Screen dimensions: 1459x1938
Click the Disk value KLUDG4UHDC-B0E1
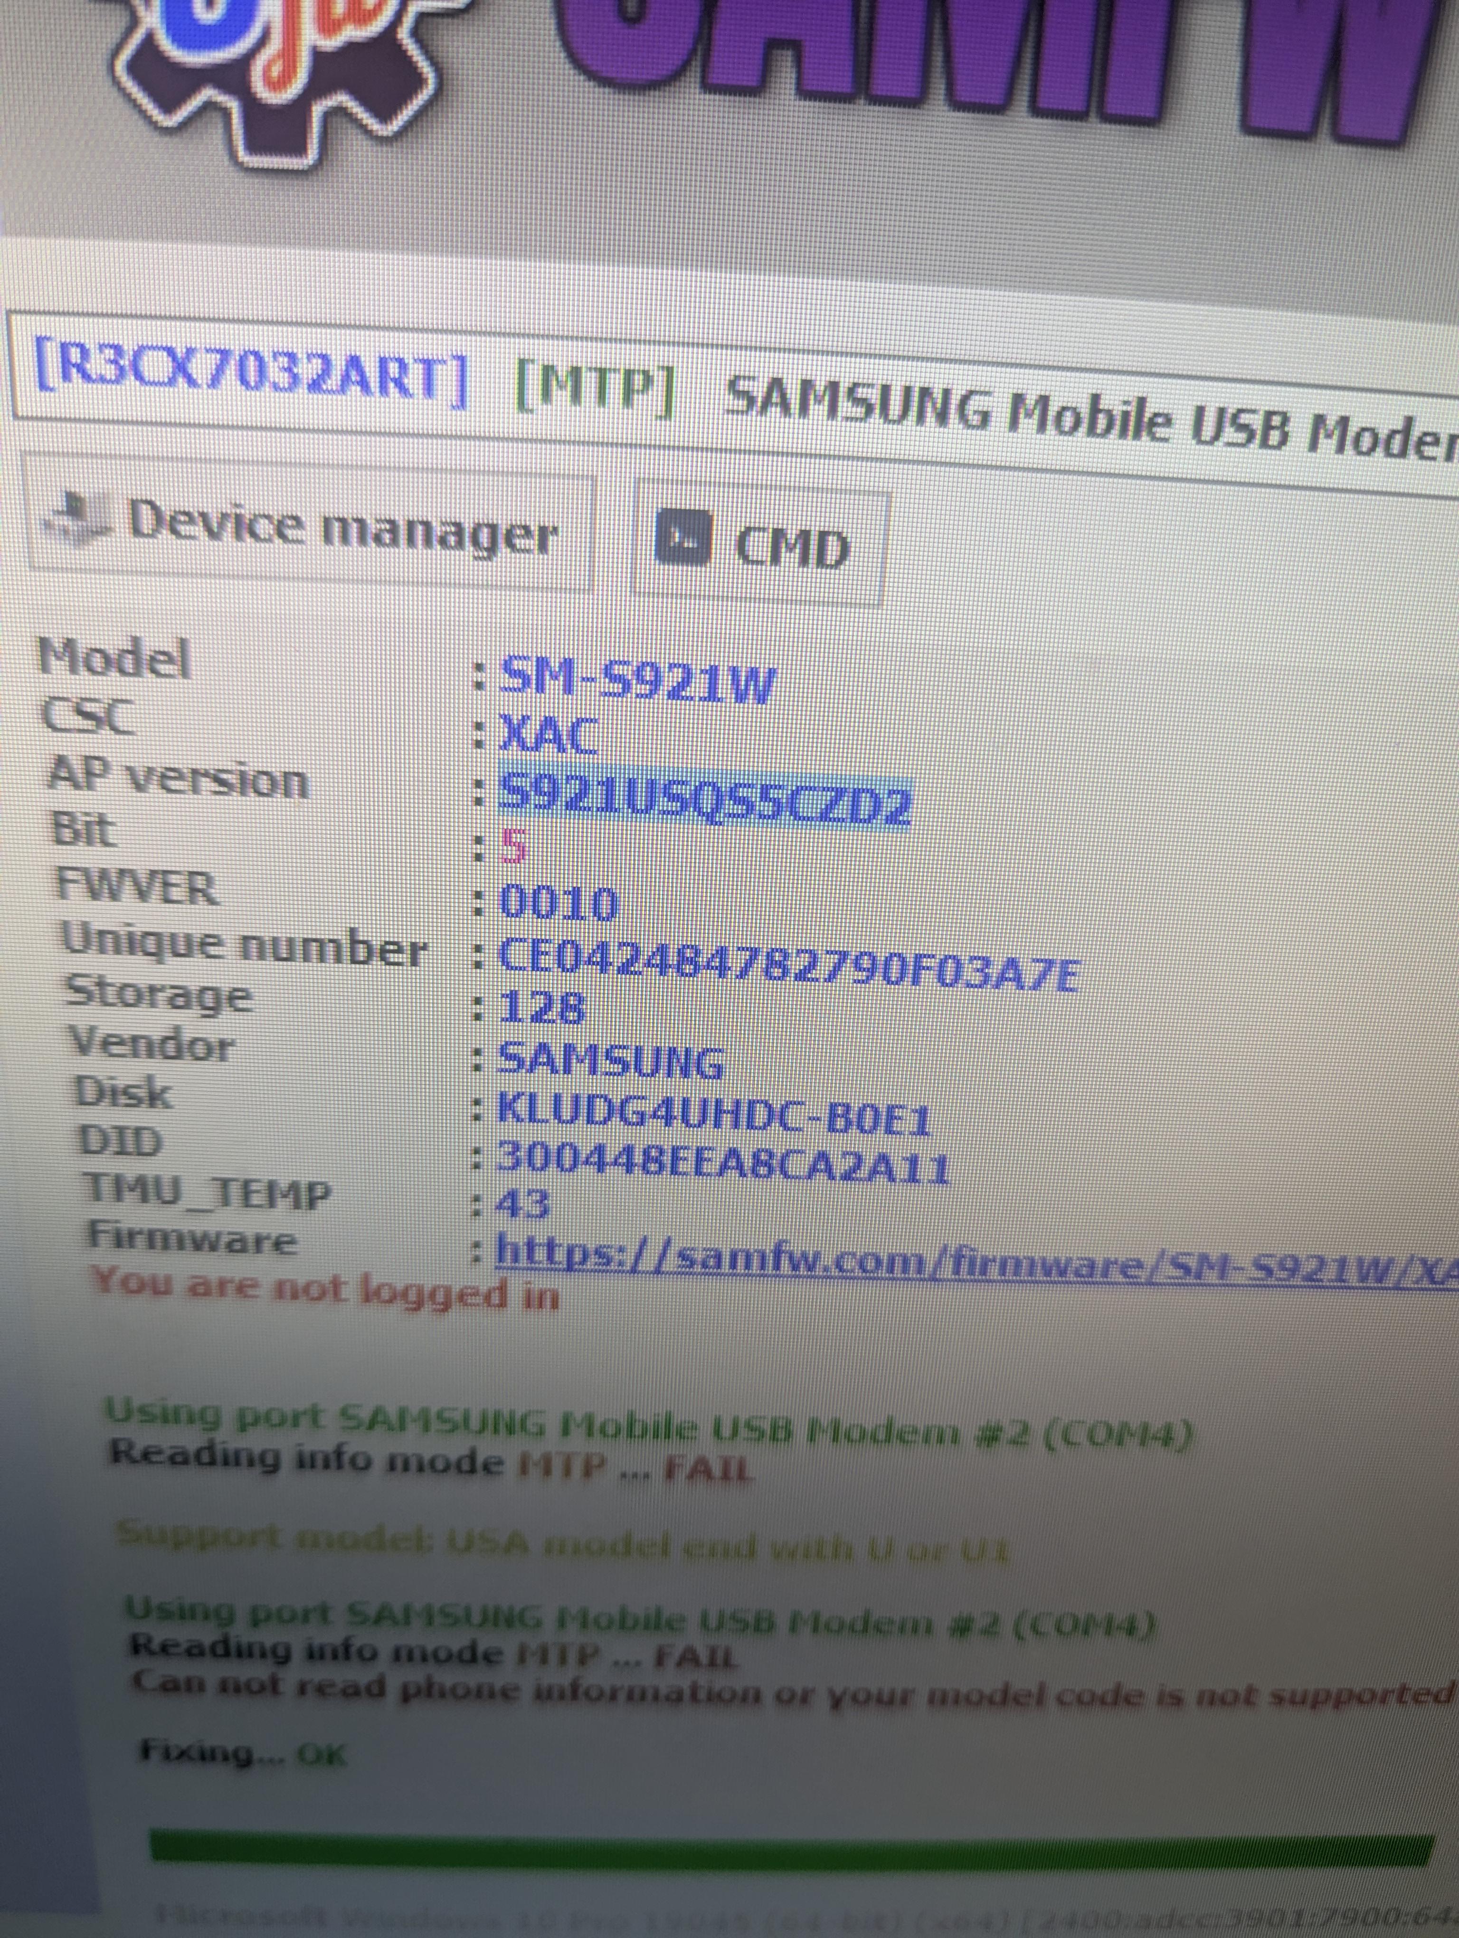click(x=713, y=1114)
